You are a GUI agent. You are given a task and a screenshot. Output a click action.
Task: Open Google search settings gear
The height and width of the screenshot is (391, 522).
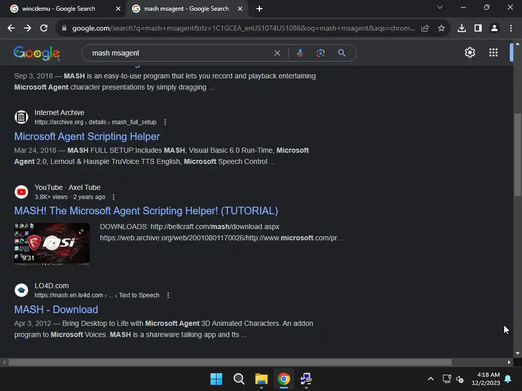point(469,52)
